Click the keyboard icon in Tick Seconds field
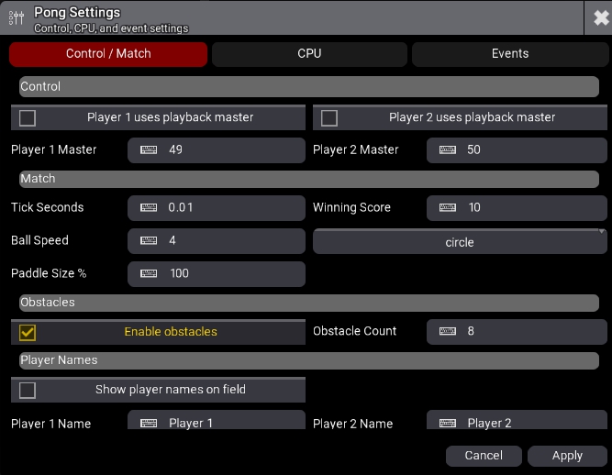 149,207
